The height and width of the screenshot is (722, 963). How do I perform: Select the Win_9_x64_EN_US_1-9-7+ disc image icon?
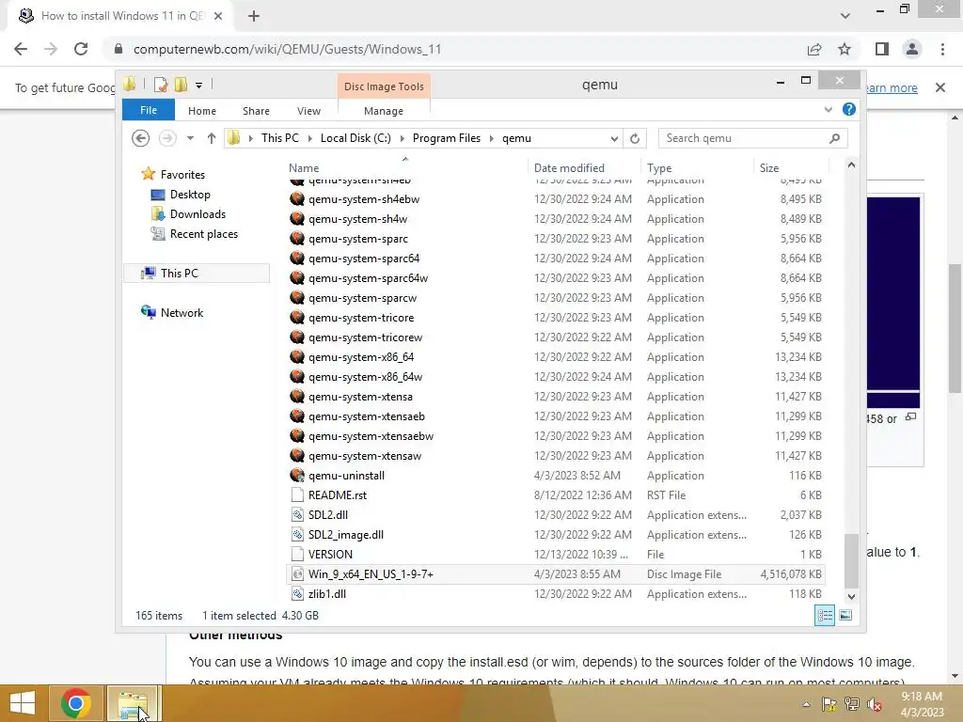tap(297, 574)
